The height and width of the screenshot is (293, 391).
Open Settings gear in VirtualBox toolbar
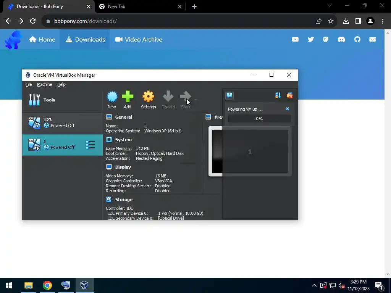(x=148, y=97)
